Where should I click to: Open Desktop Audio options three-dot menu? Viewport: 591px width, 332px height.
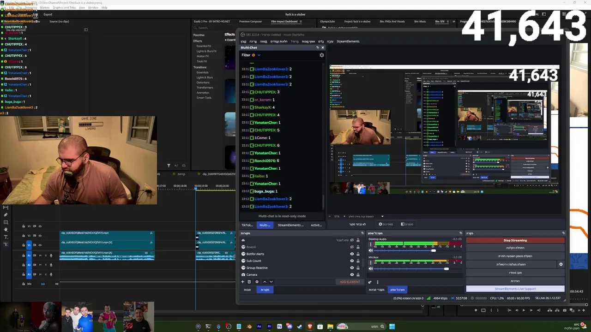point(371,244)
